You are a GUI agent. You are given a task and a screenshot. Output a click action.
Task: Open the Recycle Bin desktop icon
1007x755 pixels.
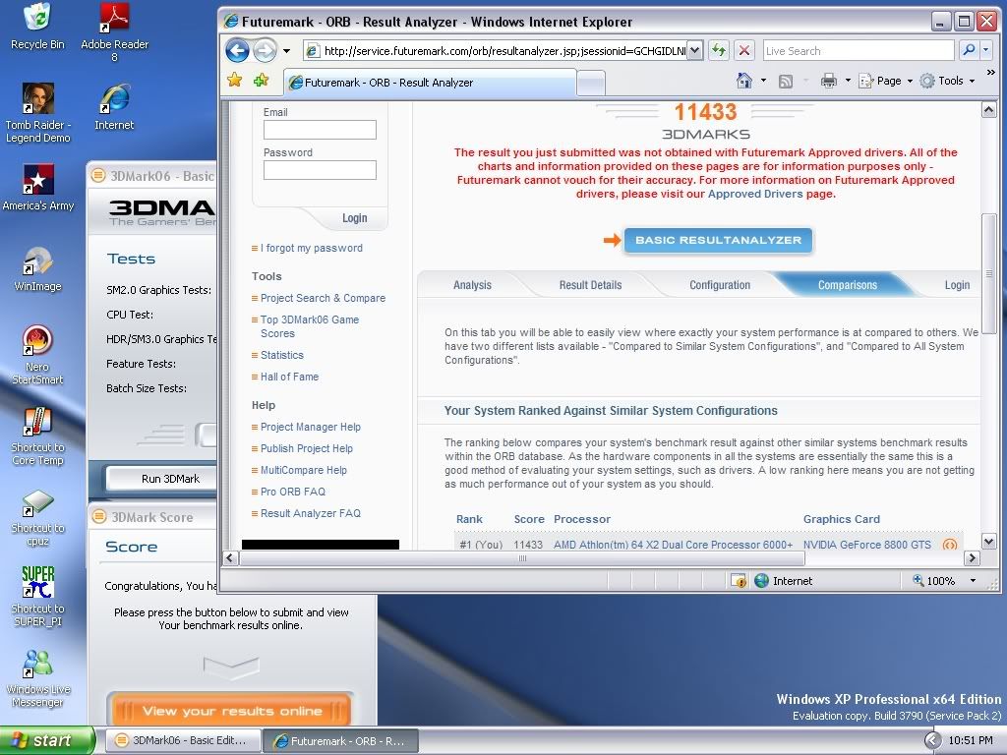(37, 26)
